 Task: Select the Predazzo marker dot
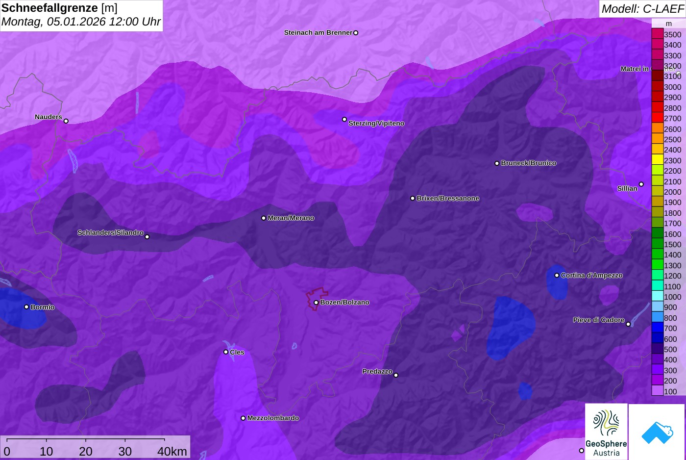coord(396,375)
